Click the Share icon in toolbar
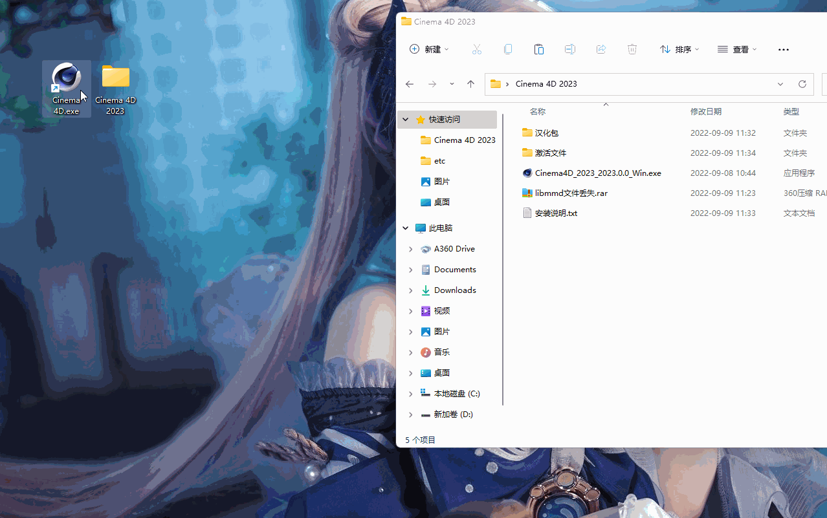 coord(601,49)
